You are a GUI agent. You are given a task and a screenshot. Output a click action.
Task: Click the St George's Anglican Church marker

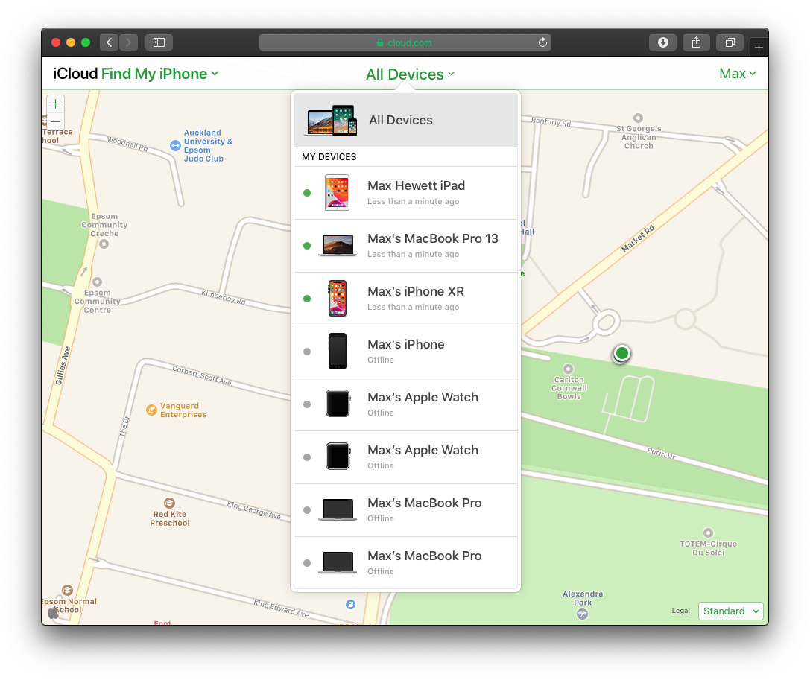click(x=639, y=118)
